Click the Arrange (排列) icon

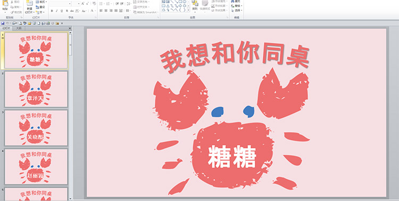(195, 6)
